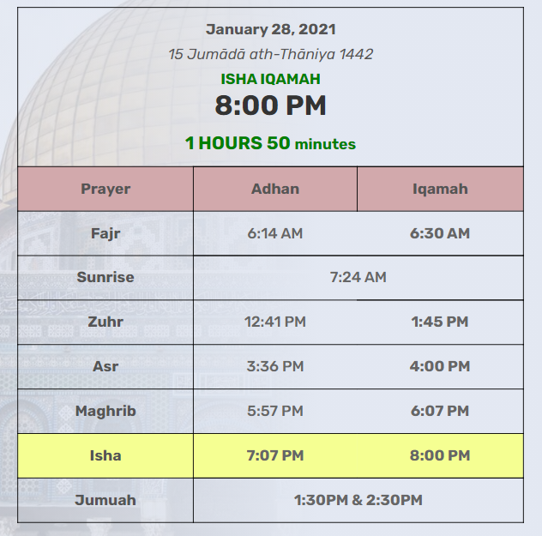Image resolution: width=542 pixels, height=536 pixels.
Task: Click the Iqamah column header
Action: click(440, 189)
